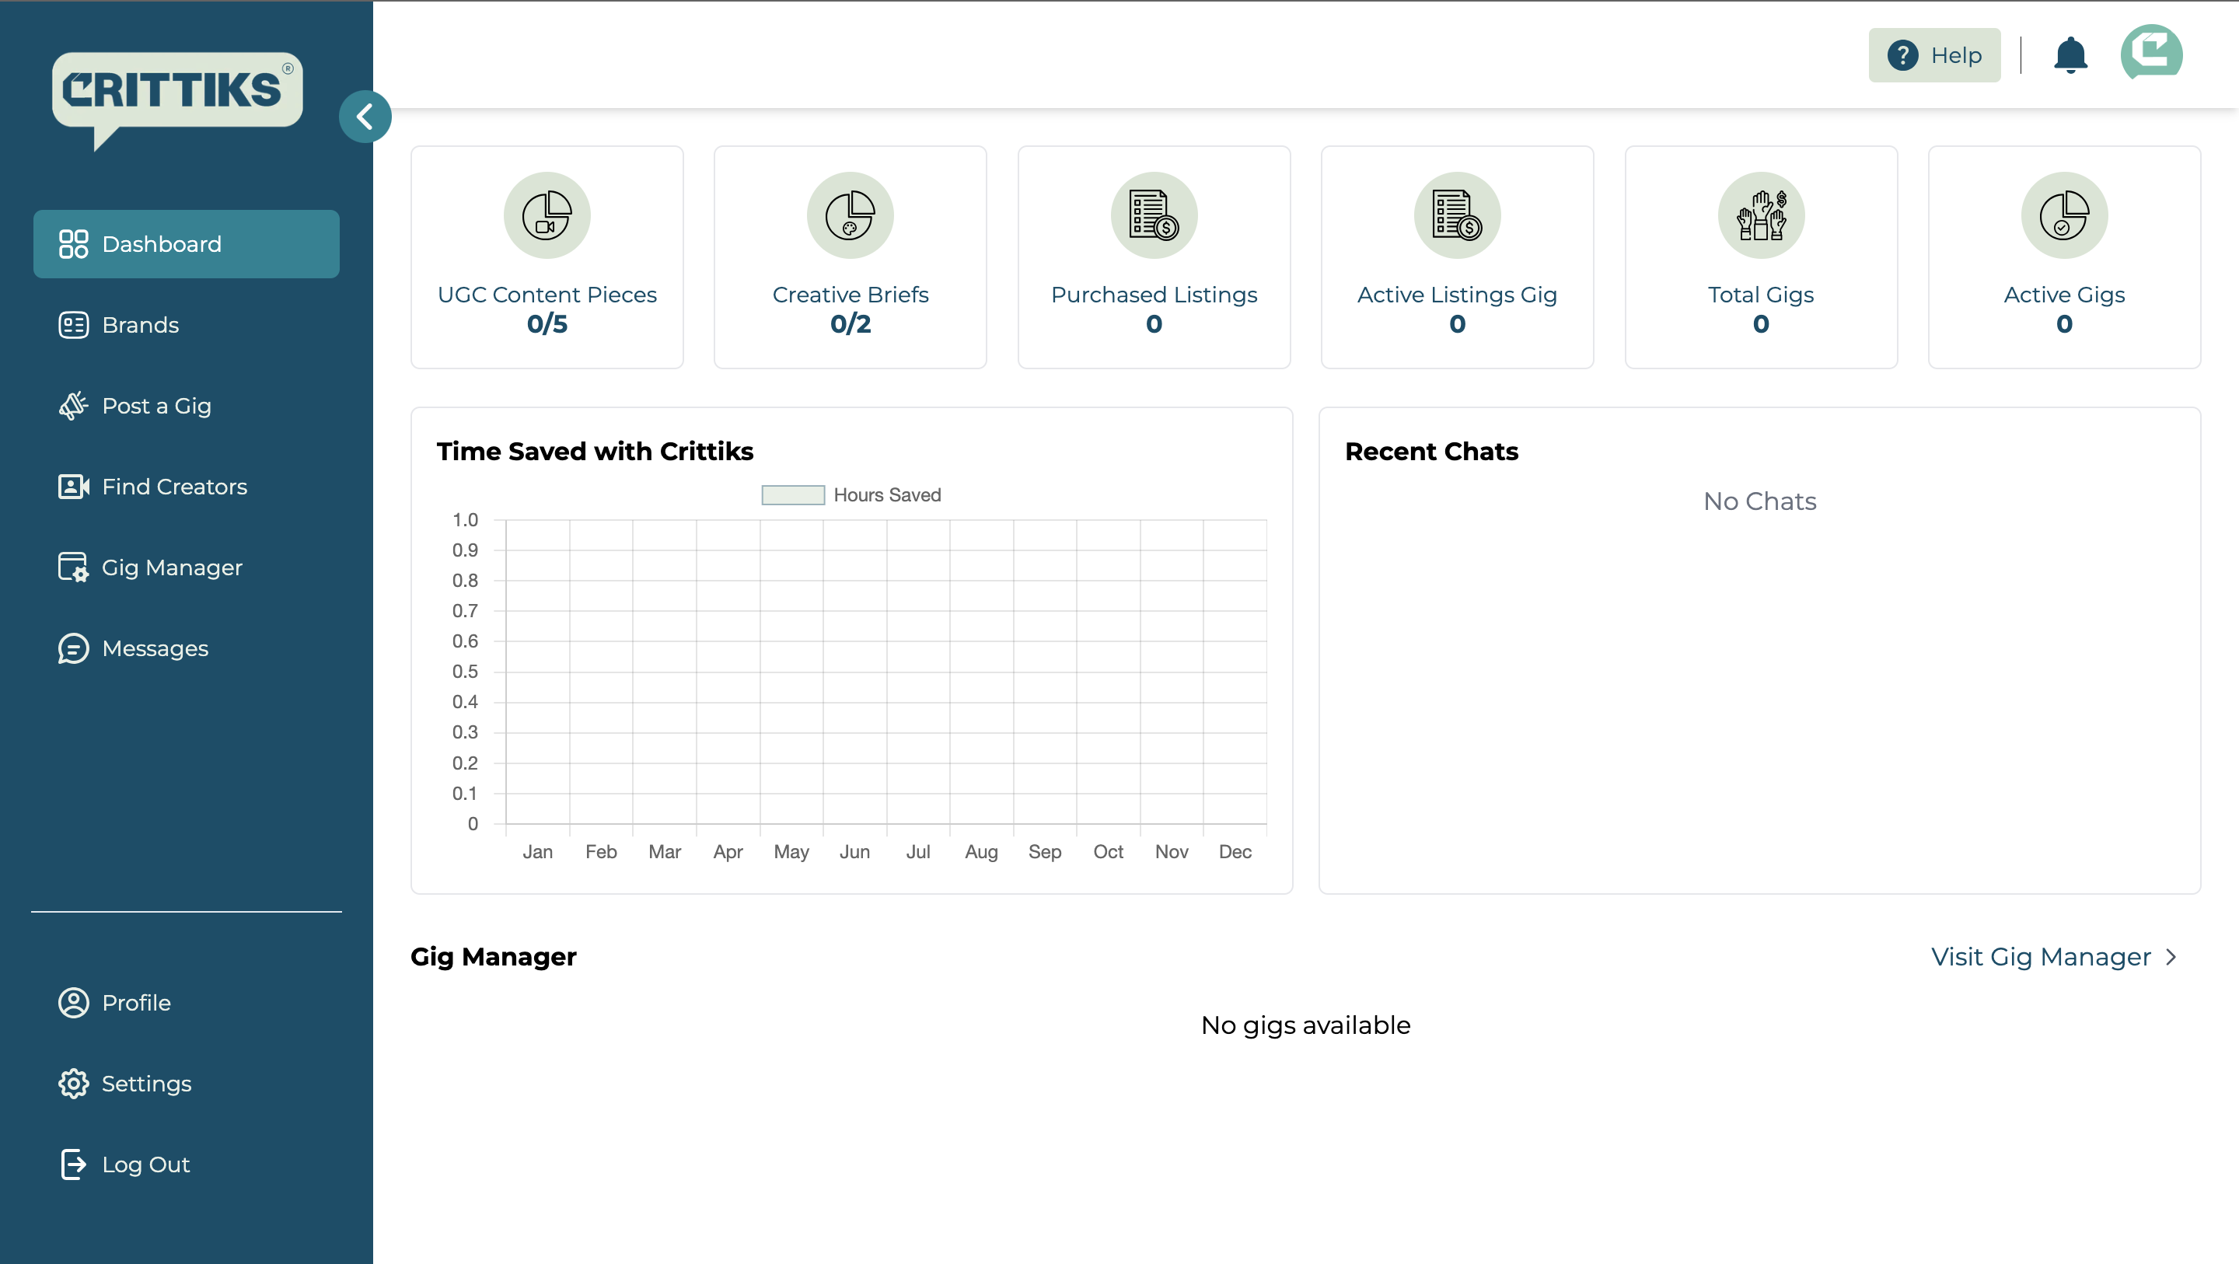Image resolution: width=2239 pixels, height=1264 pixels.
Task: Click the Purchased Listings invoice icon
Action: click(x=1154, y=215)
